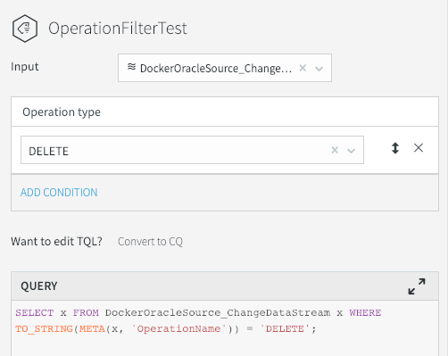Expand the operation type chevron arrow
The height and width of the screenshot is (356, 448).
pyautogui.click(x=352, y=151)
